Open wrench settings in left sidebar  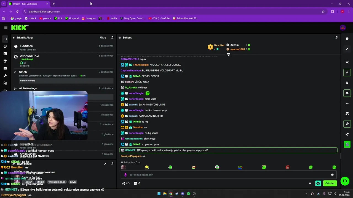(x=5, y=76)
